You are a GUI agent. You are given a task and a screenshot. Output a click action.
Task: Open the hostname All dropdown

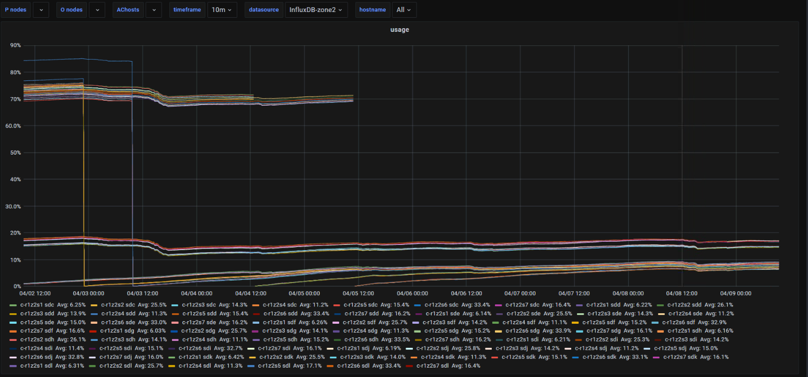point(404,10)
